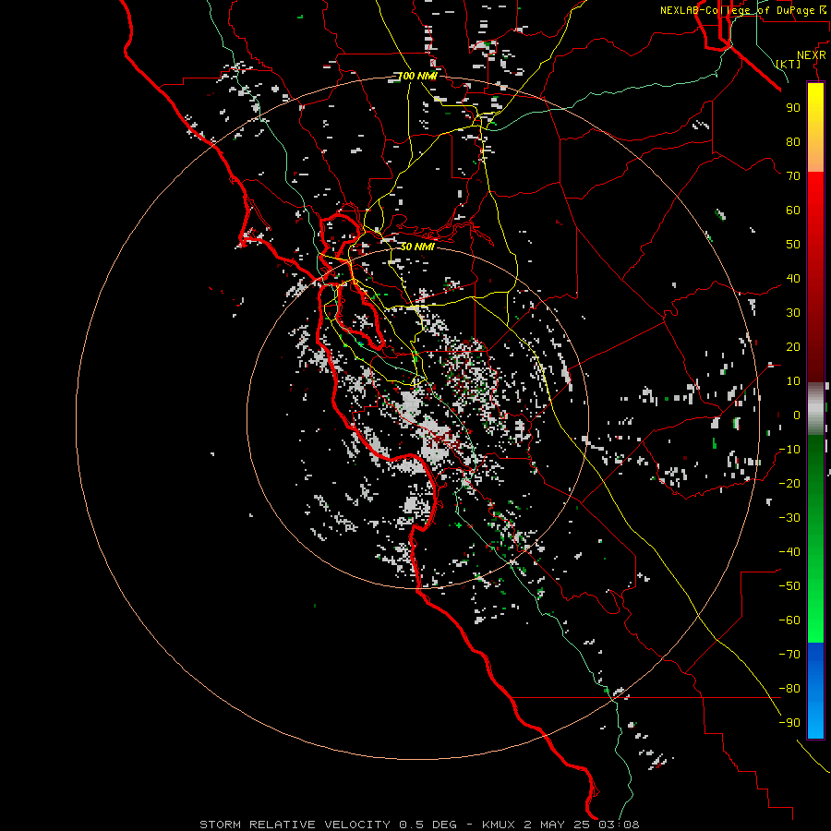The height and width of the screenshot is (831, 831).
Task: Click the -50 value on the velocity scale
Action: tap(789, 585)
